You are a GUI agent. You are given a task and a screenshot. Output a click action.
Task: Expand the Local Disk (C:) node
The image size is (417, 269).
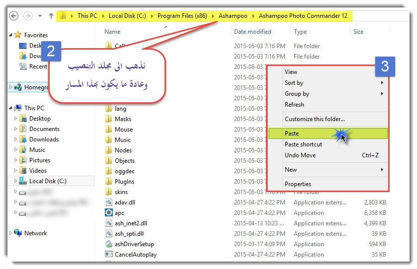pyautogui.click(x=15, y=181)
